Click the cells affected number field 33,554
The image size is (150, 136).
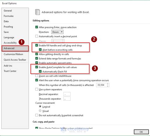point(101,85)
